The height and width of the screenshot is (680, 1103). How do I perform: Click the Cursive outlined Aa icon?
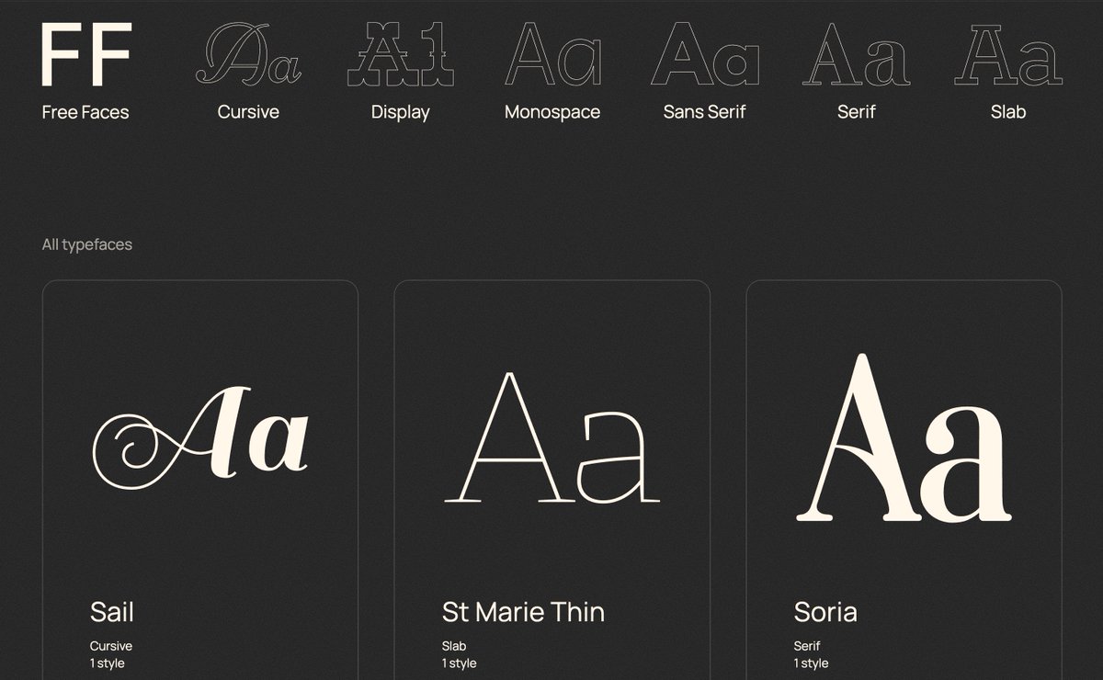pyautogui.click(x=248, y=55)
